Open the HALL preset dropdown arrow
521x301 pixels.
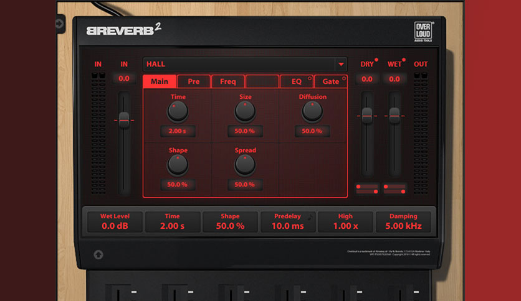(341, 64)
